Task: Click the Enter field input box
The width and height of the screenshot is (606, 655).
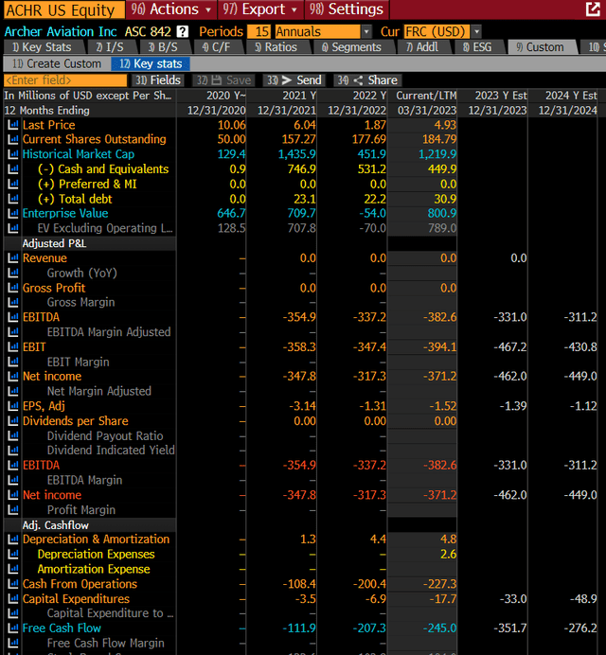Action: click(64, 80)
